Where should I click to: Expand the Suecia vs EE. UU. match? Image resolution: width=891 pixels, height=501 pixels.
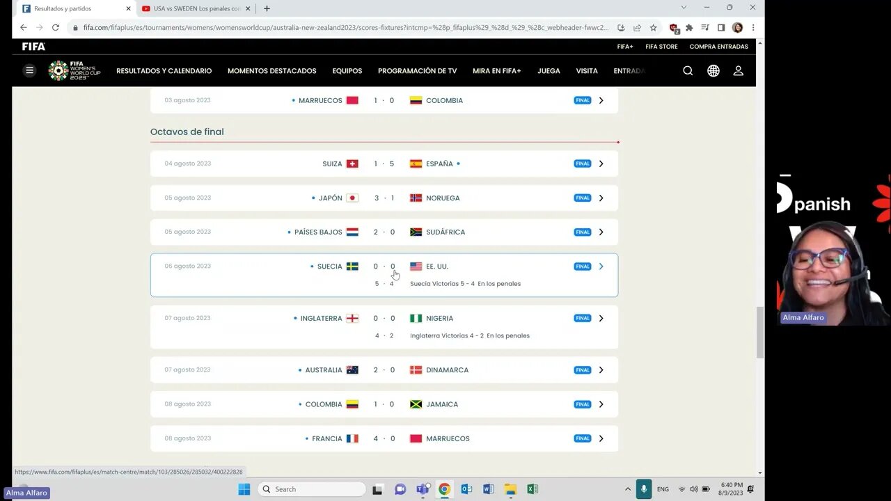[601, 267]
